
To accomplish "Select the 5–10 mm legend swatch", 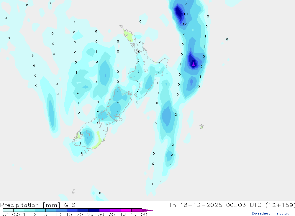I will pyautogui.click(x=51, y=210).
